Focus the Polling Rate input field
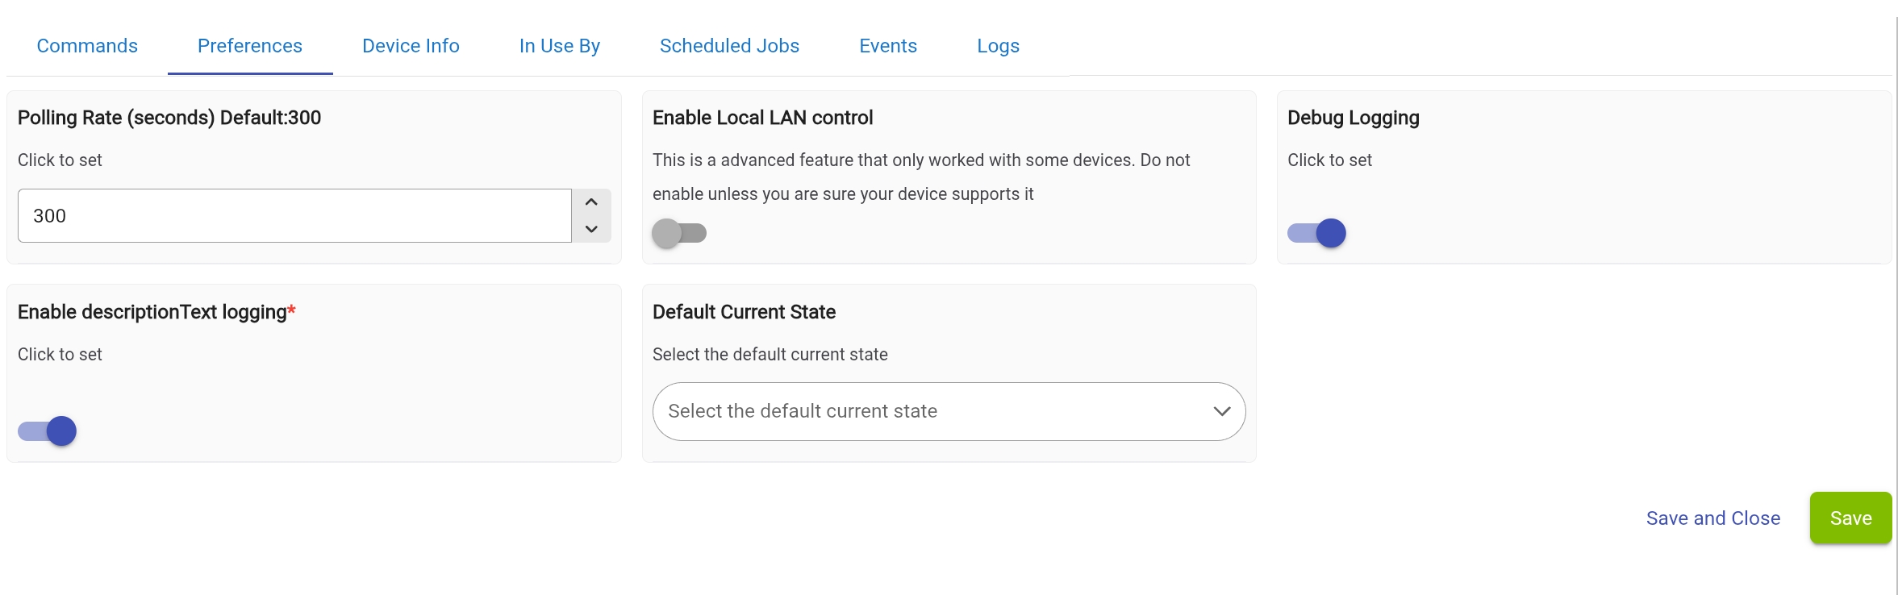Viewport: 1898px width, 595px height. (x=294, y=216)
